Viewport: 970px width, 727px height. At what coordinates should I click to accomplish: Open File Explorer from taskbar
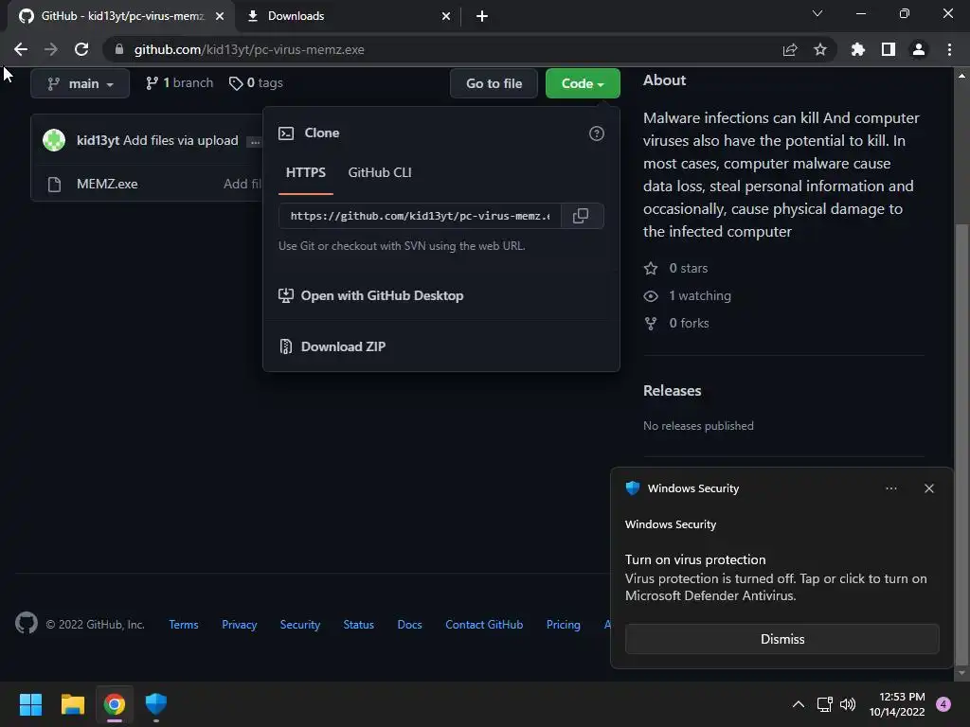[x=72, y=704]
